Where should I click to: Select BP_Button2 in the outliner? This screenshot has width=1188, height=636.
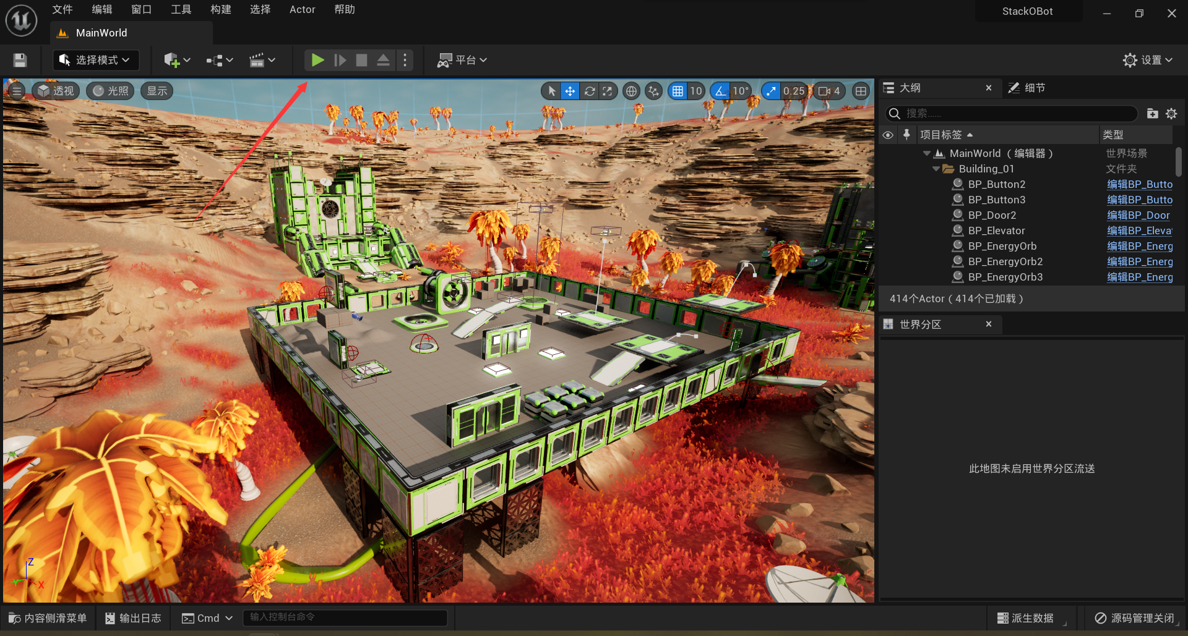(x=996, y=184)
